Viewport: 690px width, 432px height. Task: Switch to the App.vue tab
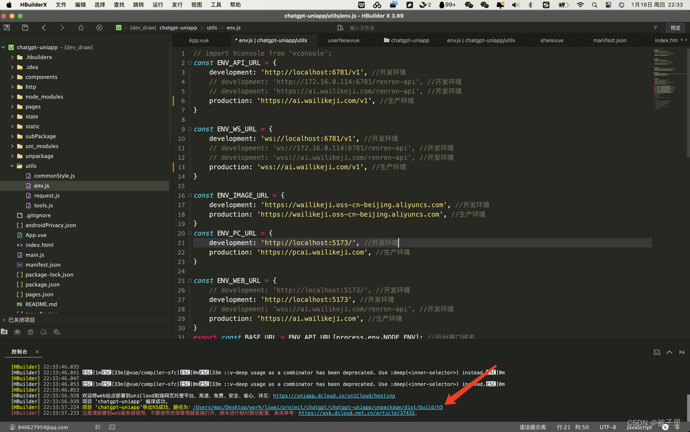(x=198, y=40)
